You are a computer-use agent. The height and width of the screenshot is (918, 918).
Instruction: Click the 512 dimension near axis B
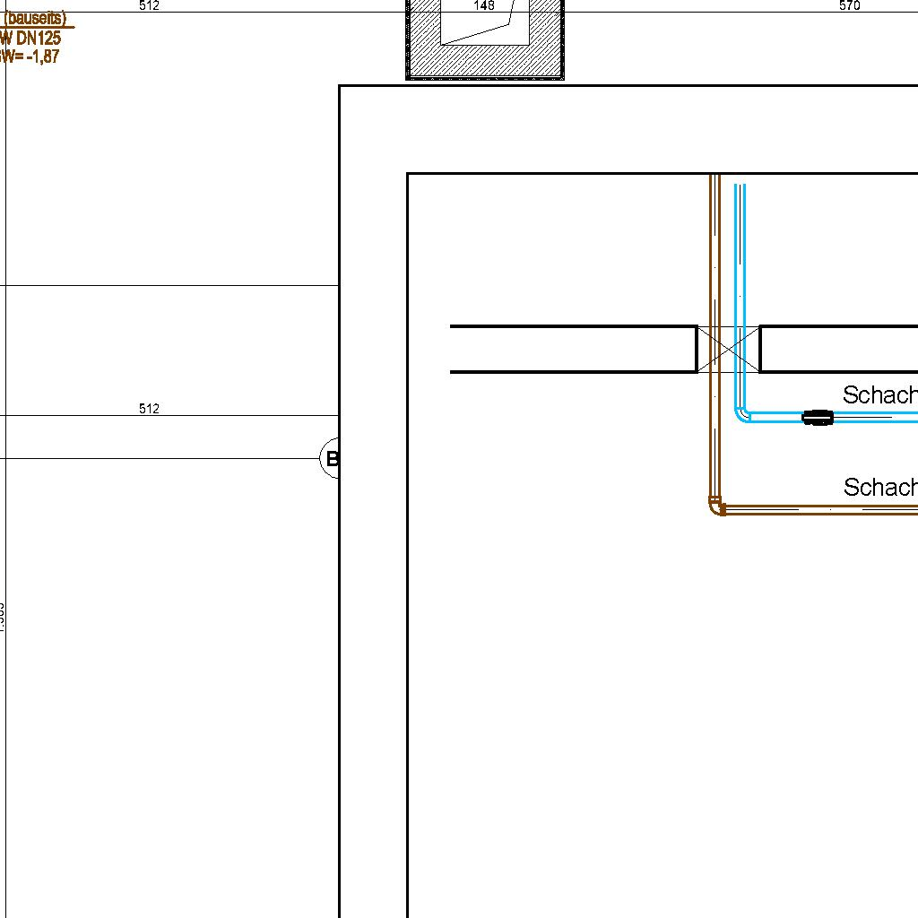tap(149, 409)
